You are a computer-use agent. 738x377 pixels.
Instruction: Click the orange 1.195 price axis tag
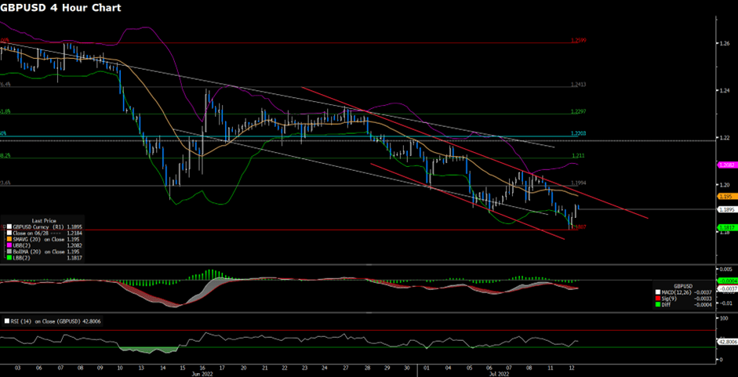726,196
